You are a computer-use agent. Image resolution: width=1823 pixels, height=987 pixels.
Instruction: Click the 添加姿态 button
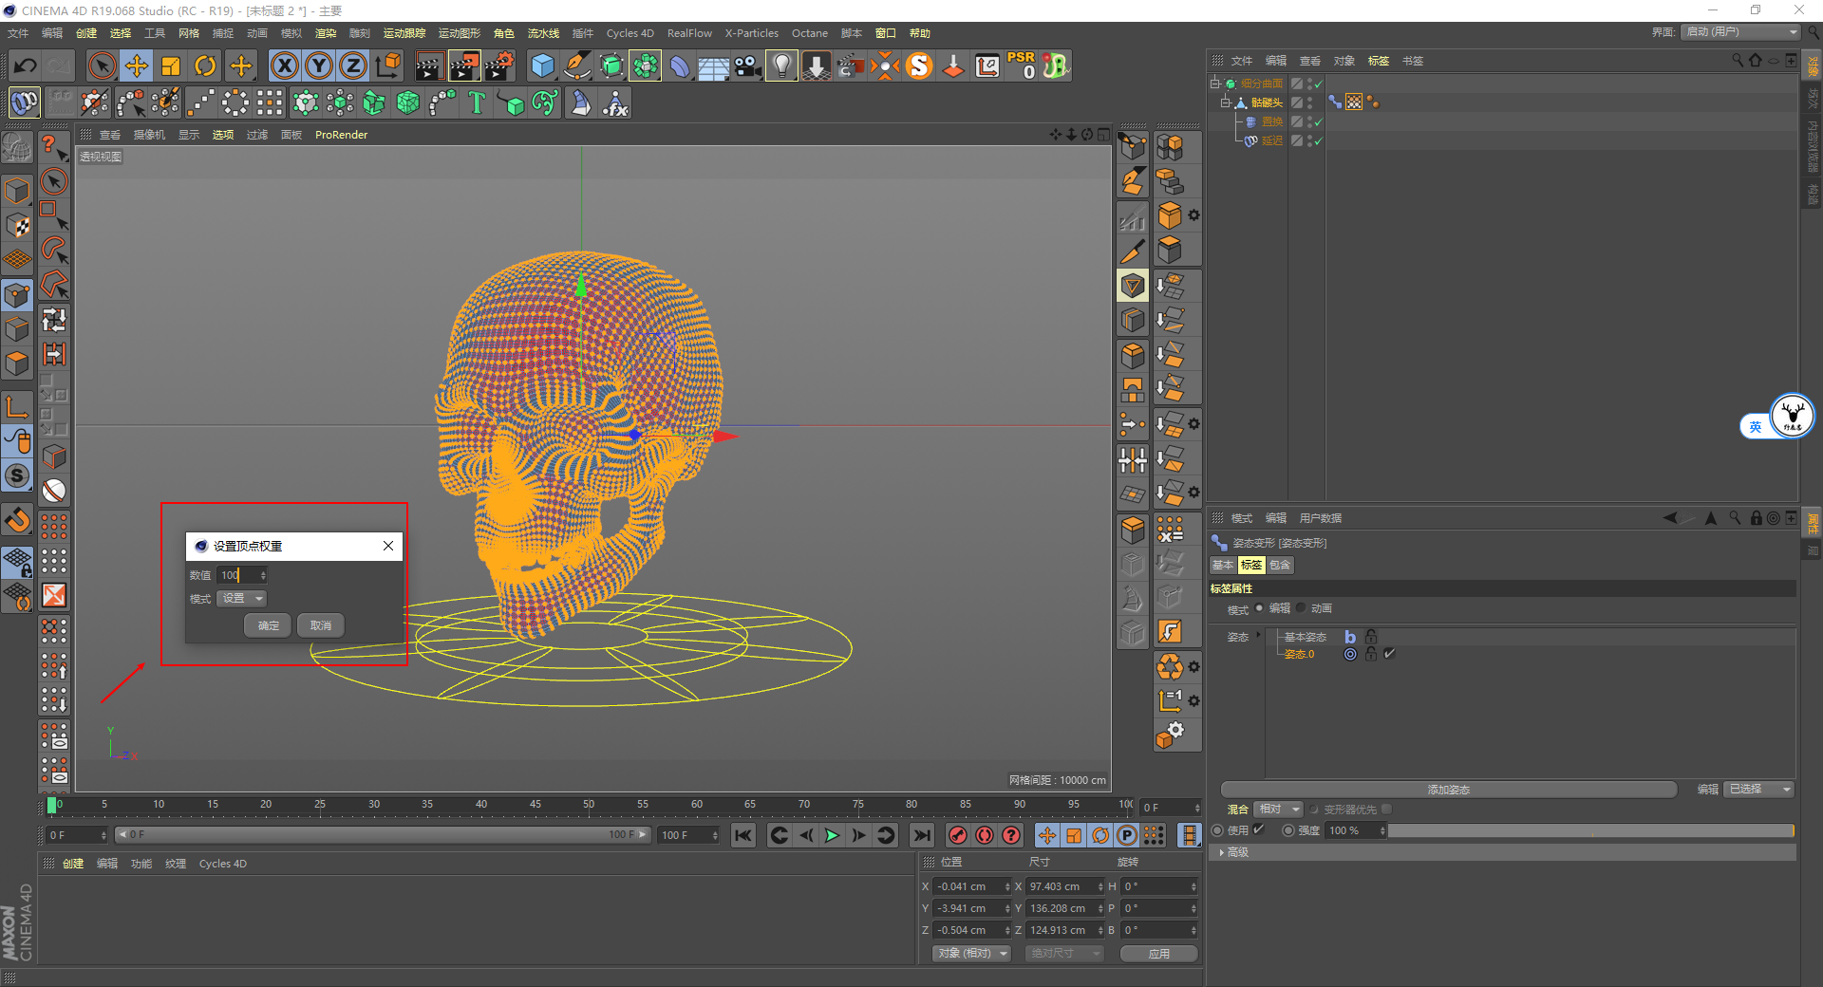pyautogui.click(x=1448, y=790)
